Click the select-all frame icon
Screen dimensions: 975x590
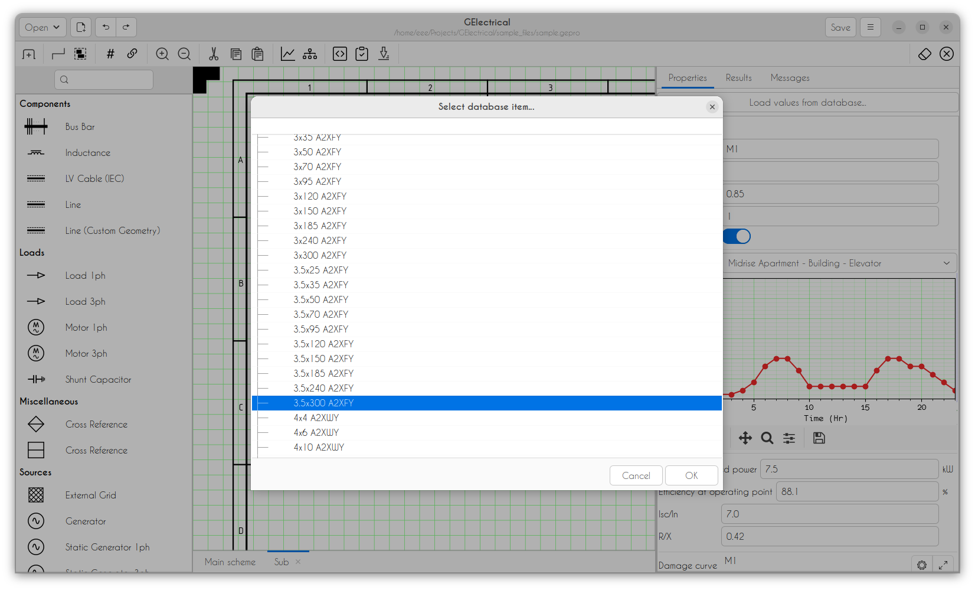coord(80,54)
